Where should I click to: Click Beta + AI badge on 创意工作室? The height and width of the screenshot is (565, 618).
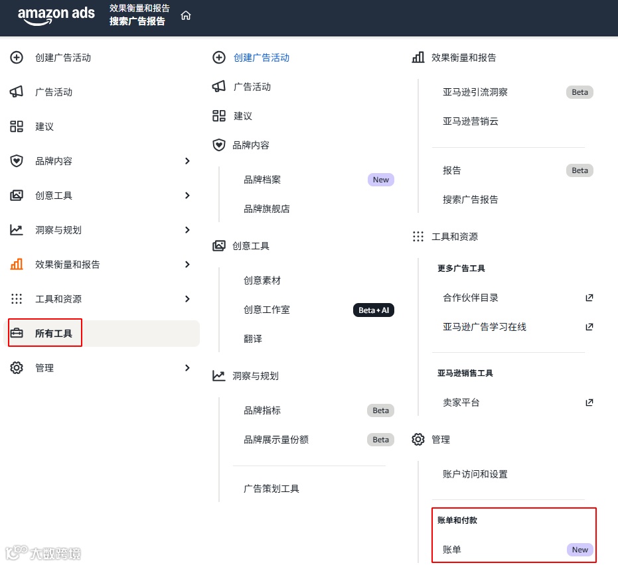coord(374,310)
